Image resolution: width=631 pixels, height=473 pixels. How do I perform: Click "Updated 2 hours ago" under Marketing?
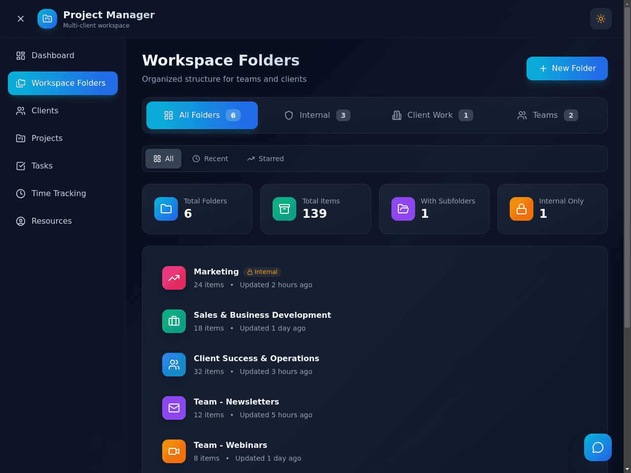276,285
